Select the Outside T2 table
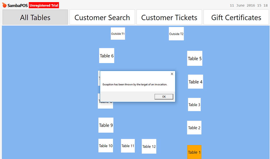 (x=176, y=33)
